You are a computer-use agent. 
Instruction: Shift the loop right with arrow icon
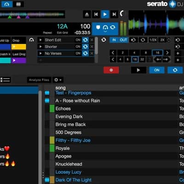166,59
